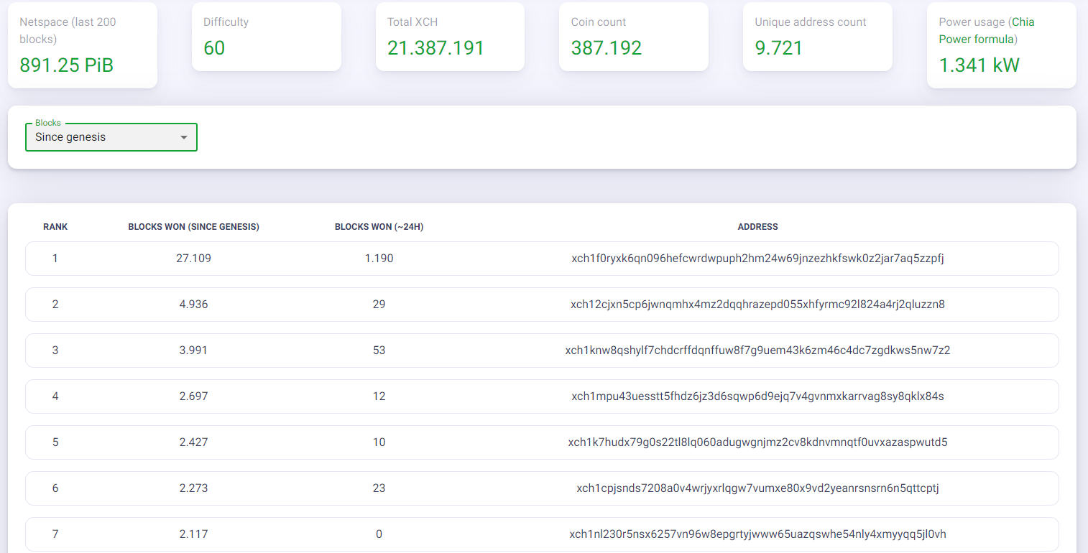
Task: Click the Rank column header
Action: coord(55,227)
